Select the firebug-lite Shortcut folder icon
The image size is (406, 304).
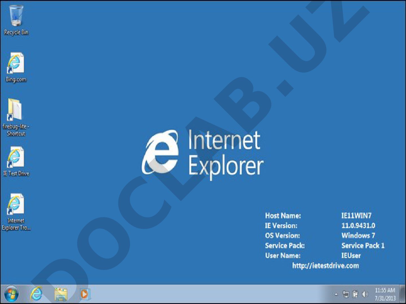tap(15, 110)
